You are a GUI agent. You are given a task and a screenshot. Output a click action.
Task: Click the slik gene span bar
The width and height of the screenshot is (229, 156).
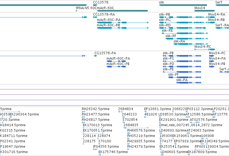[x=183, y=5]
